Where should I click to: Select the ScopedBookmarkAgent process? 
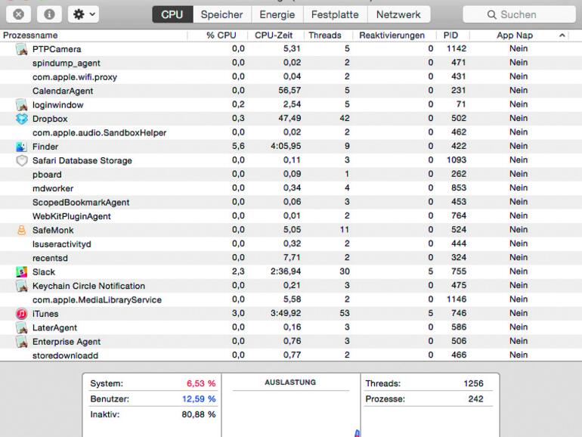point(291,202)
